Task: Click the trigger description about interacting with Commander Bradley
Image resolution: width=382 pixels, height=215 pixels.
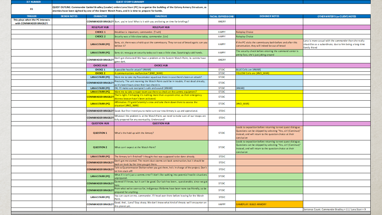Action: coord(32,21)
